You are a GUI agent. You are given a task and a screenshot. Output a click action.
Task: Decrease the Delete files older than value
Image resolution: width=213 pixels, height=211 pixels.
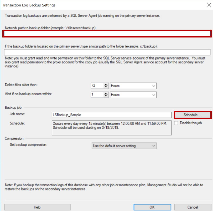(x=106, y=87)
